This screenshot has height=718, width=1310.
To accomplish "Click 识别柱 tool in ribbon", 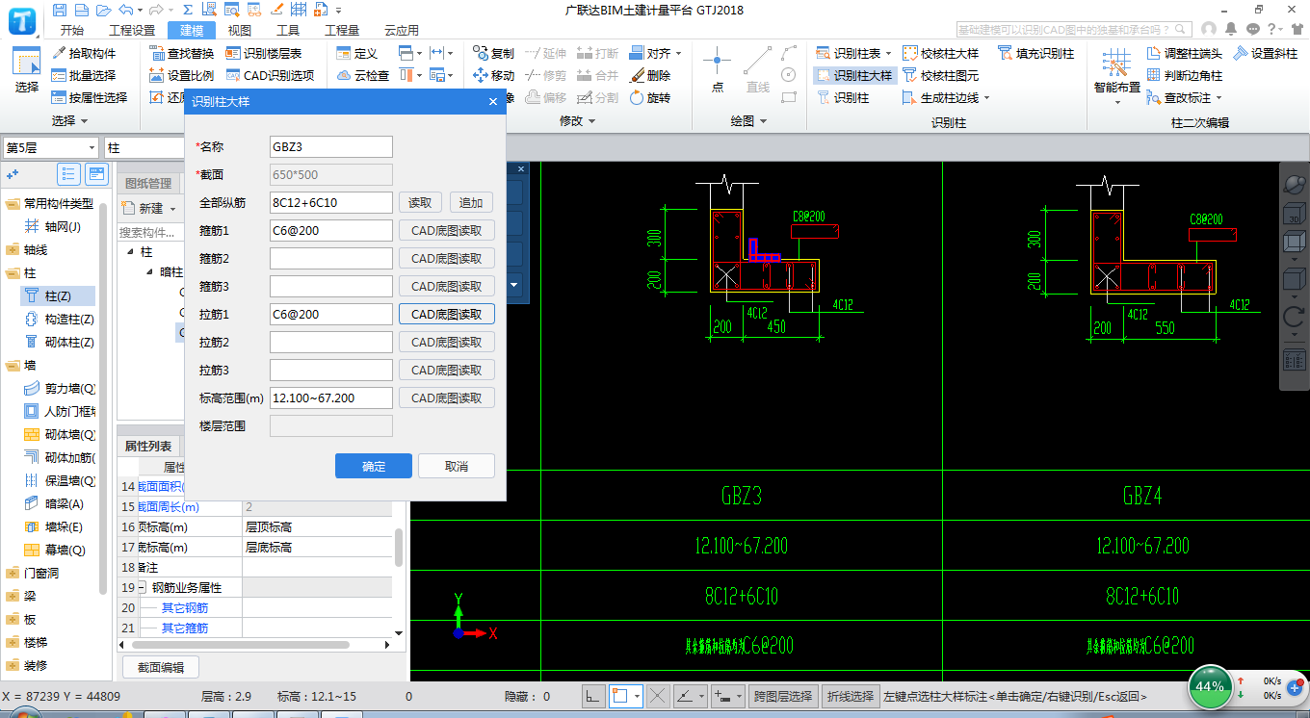I will click(843, 97).
